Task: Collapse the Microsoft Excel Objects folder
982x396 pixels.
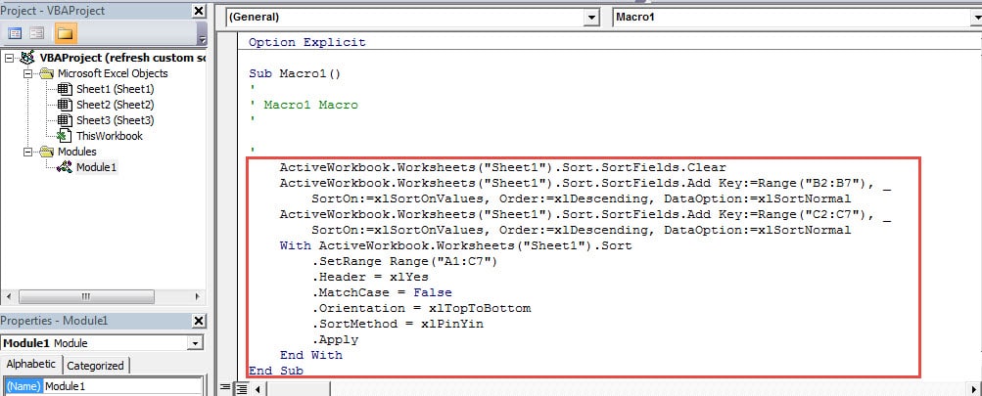Action: point(28,73)
